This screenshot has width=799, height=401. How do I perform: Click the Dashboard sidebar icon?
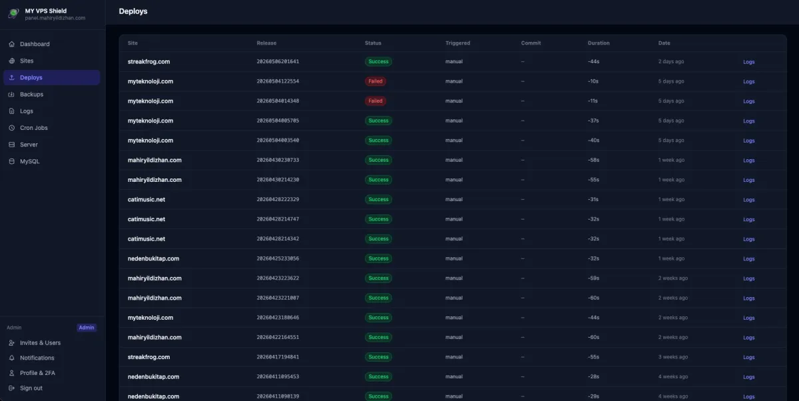point(12,44)
